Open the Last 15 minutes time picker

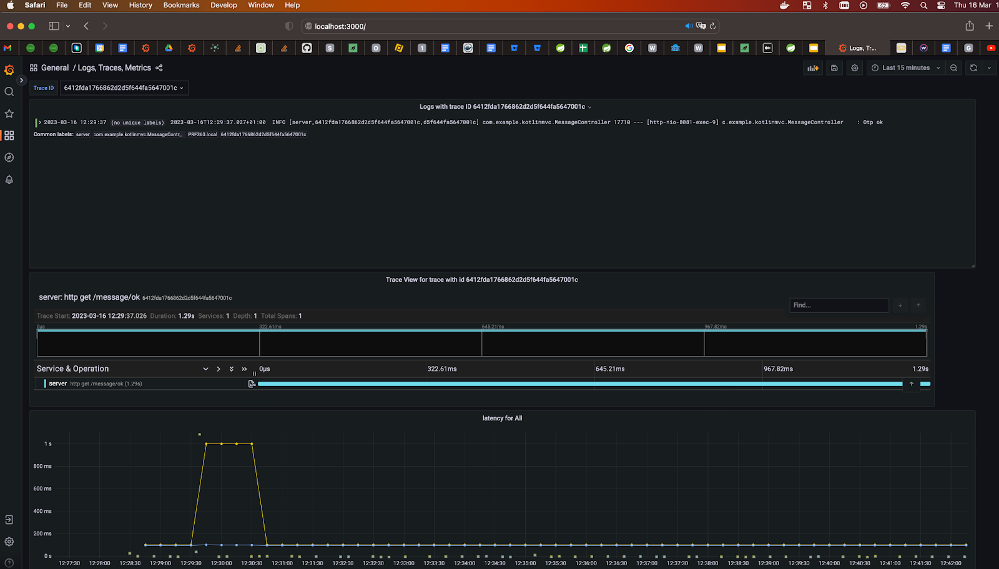(905, 68)
